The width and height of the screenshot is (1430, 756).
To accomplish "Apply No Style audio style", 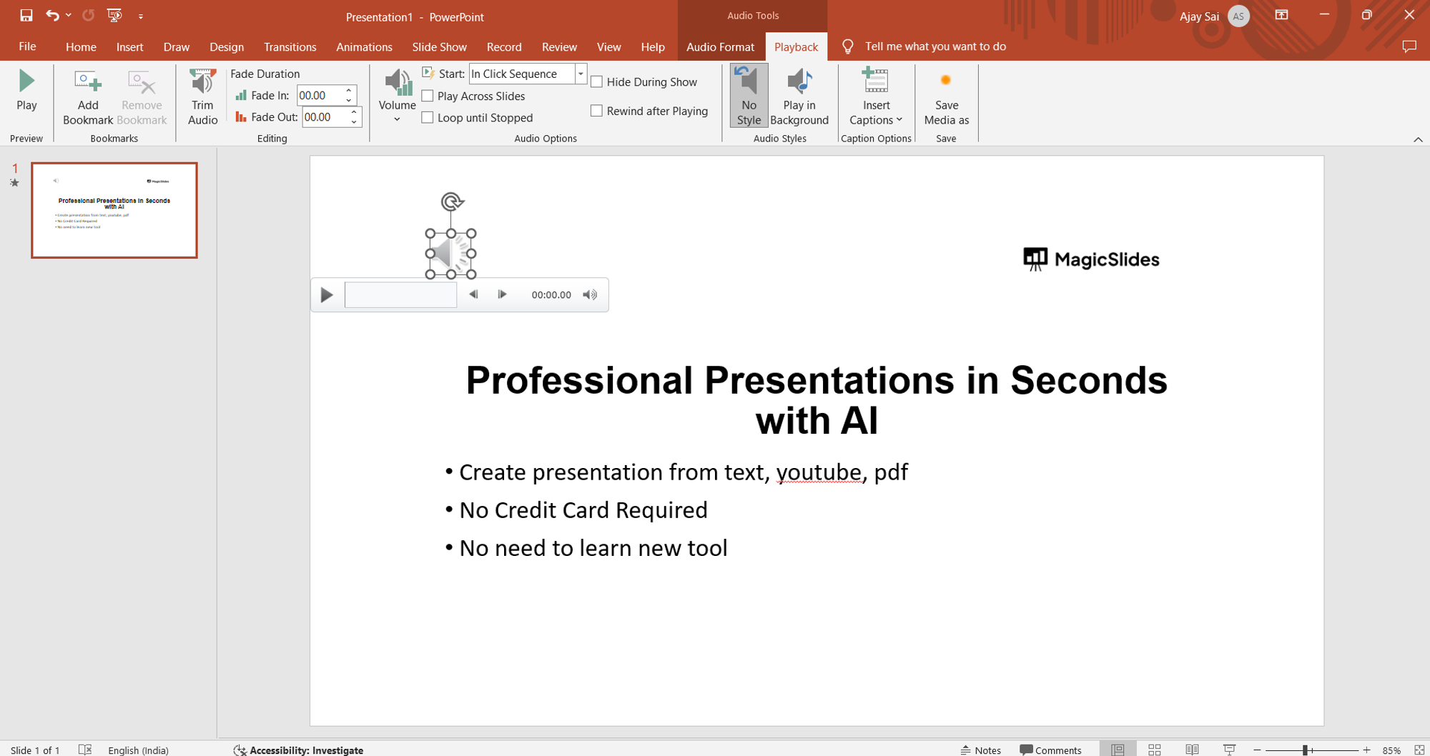I will [x=749, y=96].
